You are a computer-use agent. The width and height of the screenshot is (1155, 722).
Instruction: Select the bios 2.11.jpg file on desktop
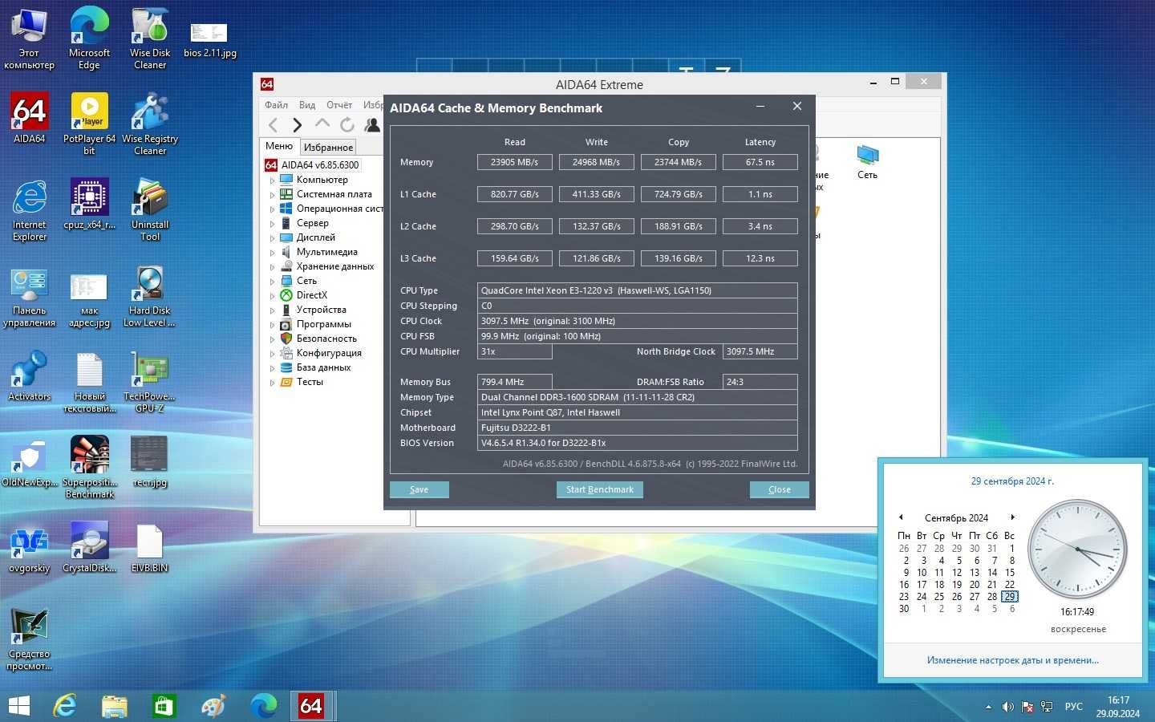coord(209,39)
